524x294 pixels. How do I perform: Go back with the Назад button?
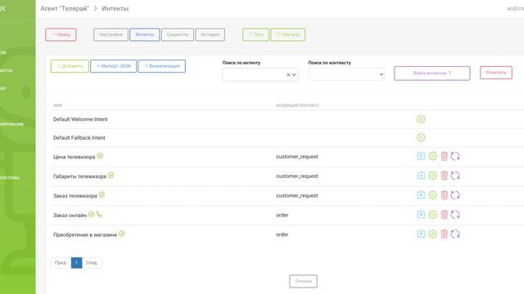click(61, 34)
